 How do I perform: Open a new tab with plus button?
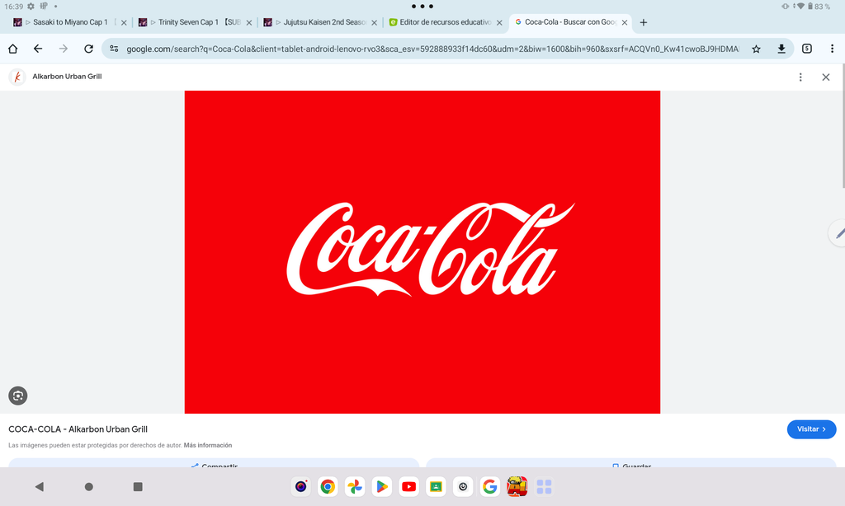pyautogui.click(x=643, y=22)
